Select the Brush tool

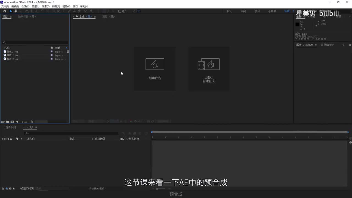coord(69,11)
